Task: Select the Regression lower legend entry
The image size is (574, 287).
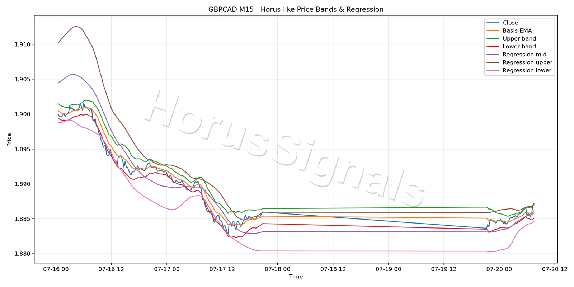Action: 519,70
